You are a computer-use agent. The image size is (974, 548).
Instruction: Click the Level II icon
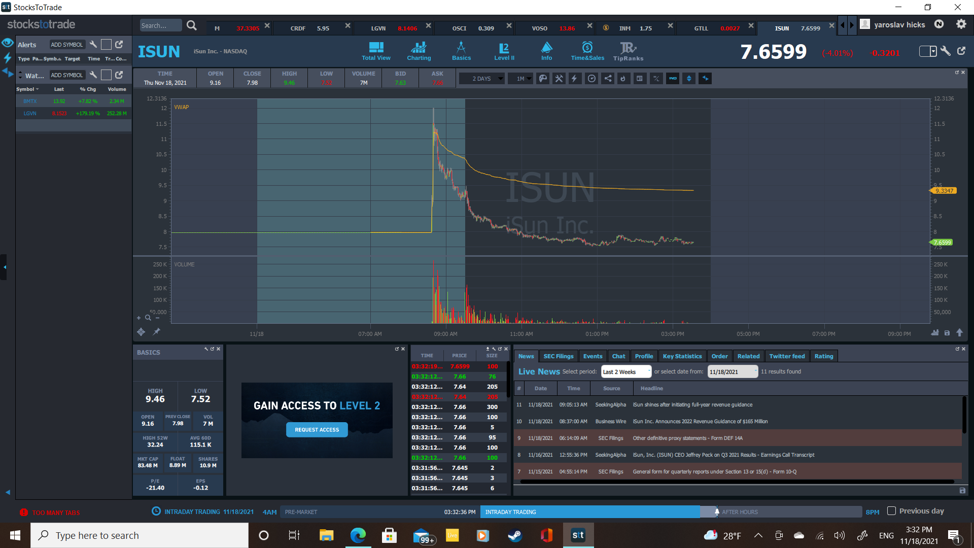pos(504,51)
